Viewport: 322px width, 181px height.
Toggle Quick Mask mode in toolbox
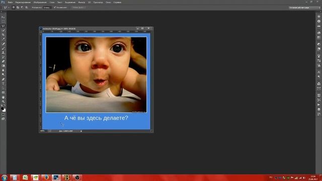pos(3,115)
